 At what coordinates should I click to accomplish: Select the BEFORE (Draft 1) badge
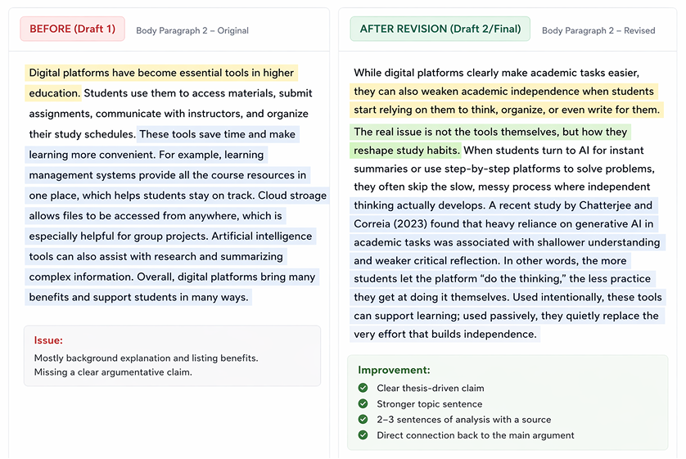click(x=73, y=29)
